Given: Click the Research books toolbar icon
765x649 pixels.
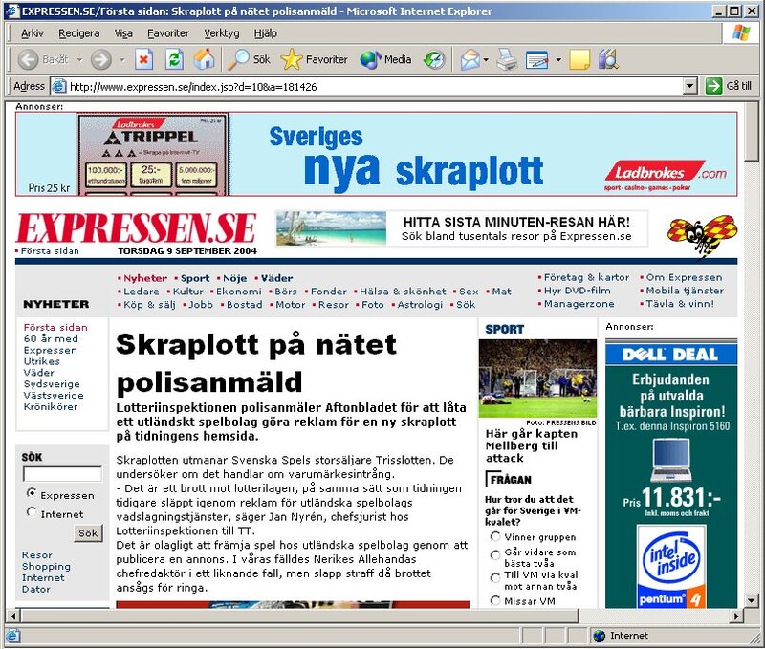Looking at the screenshot, I should [608, 59].
